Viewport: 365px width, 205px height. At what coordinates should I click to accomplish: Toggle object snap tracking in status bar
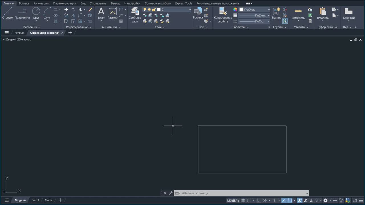tap(284, 200)
